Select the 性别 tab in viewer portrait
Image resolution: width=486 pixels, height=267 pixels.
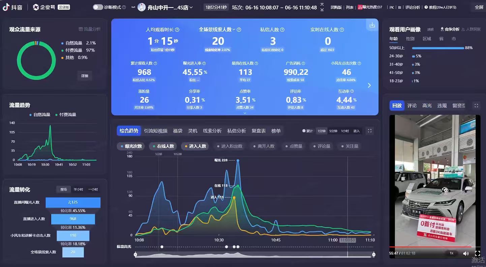pos(410,39)
